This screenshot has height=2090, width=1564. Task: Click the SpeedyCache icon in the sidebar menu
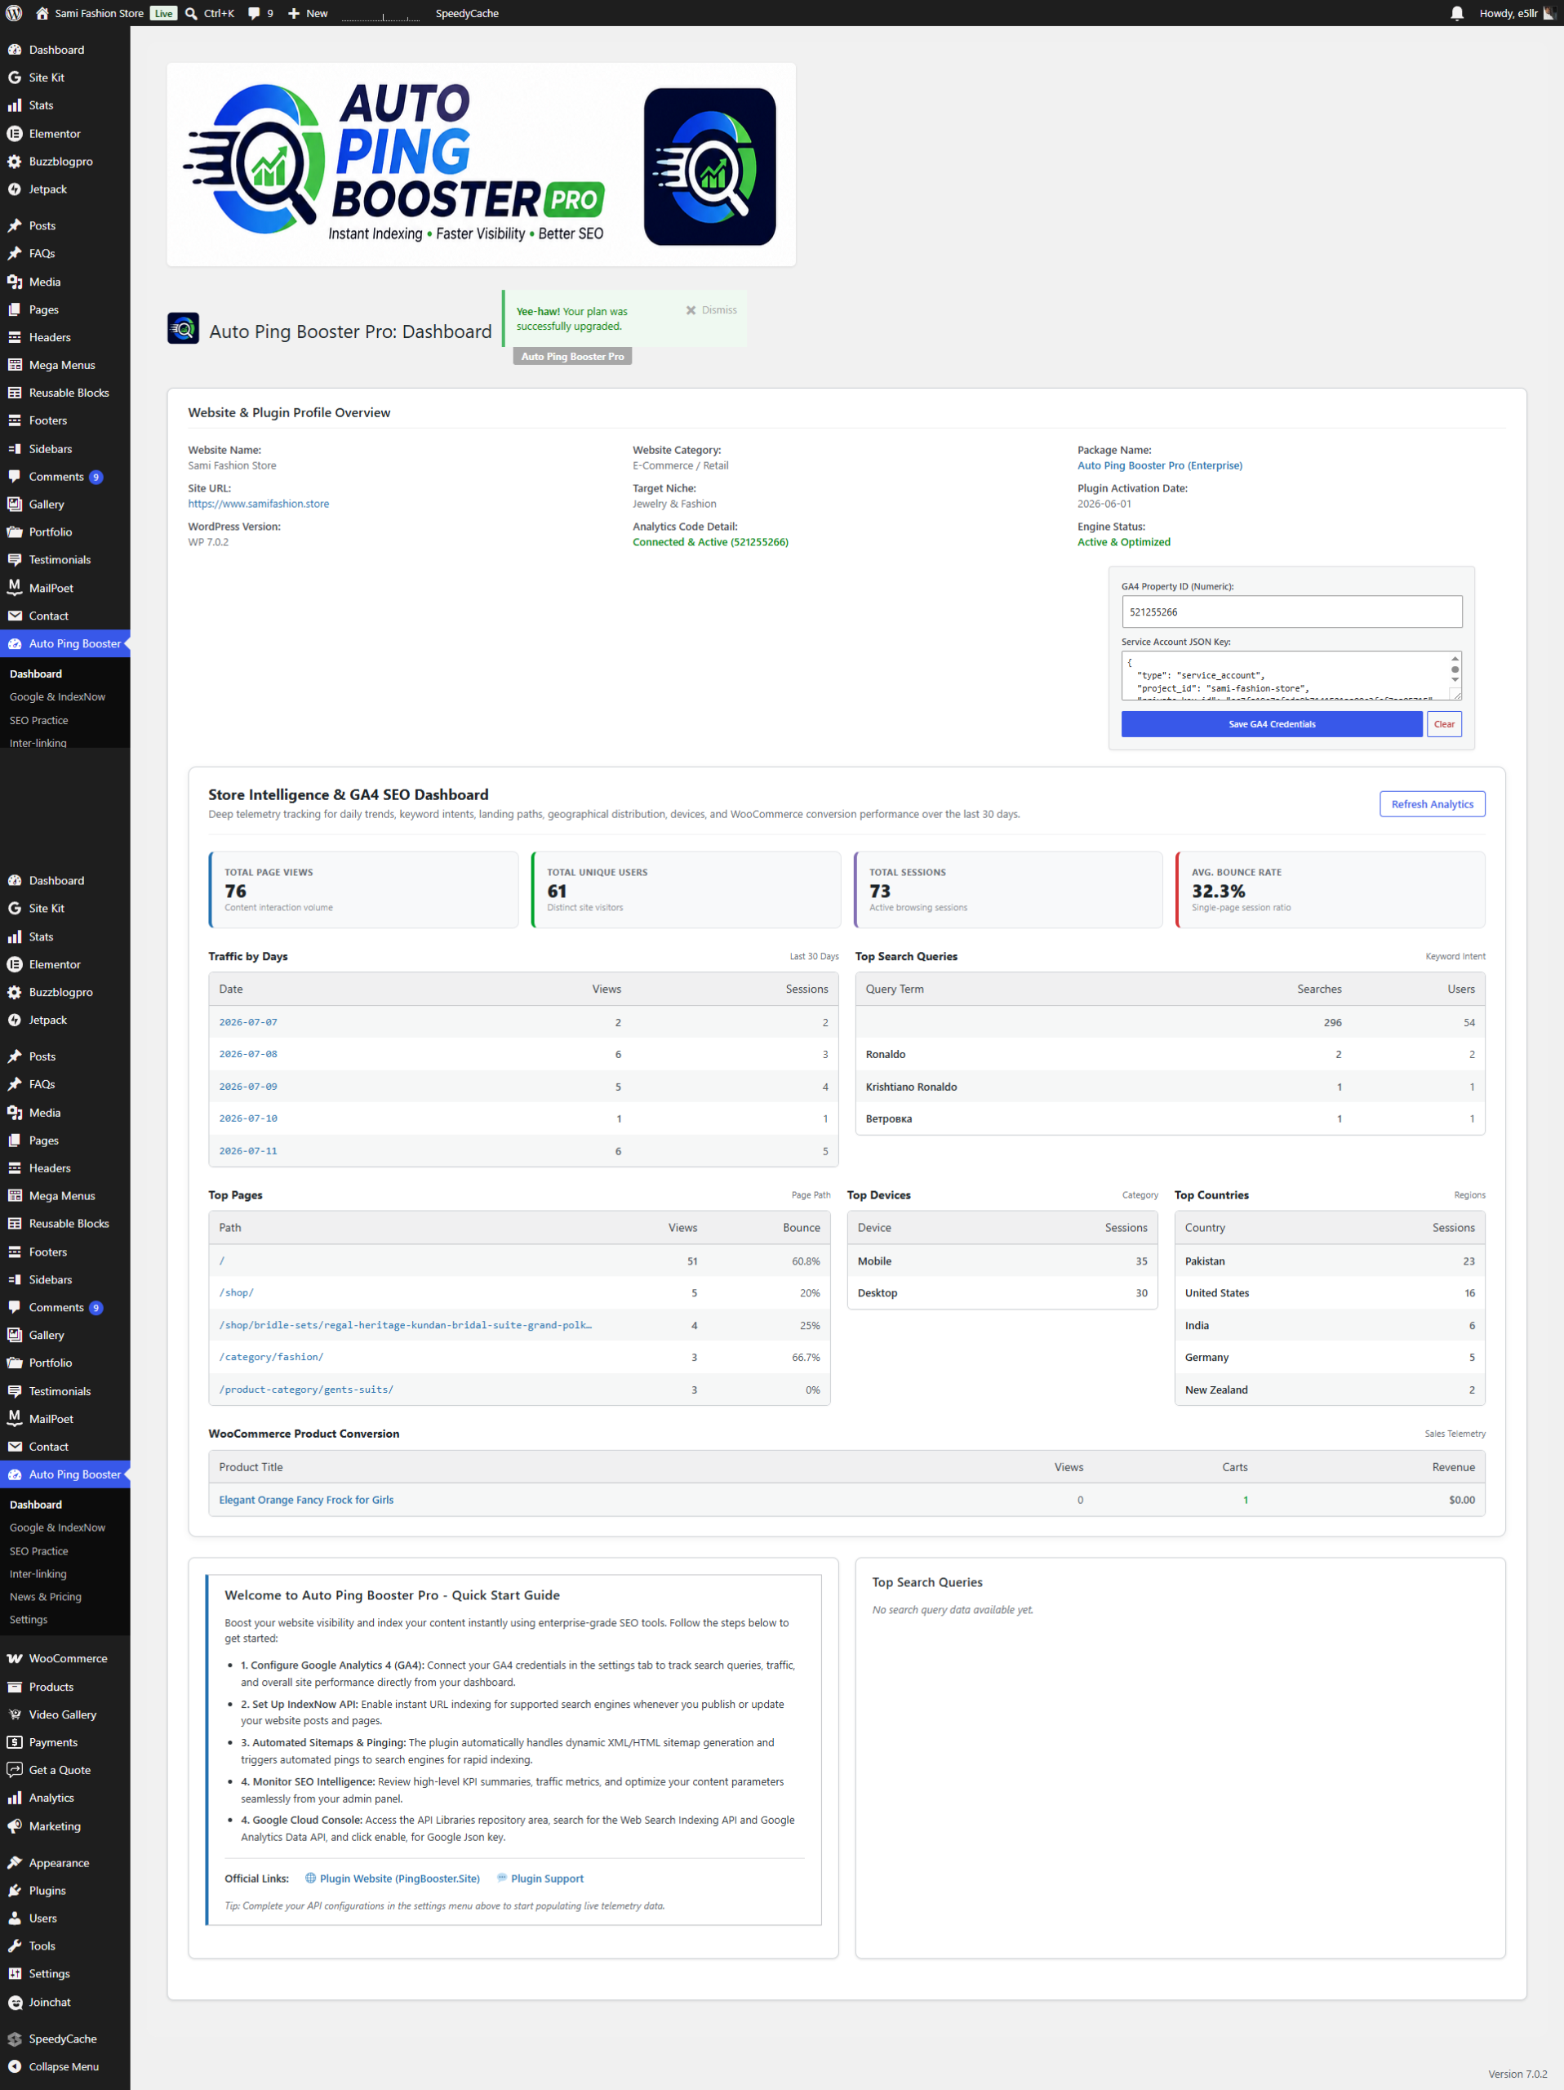click(x=14, y=2038)
